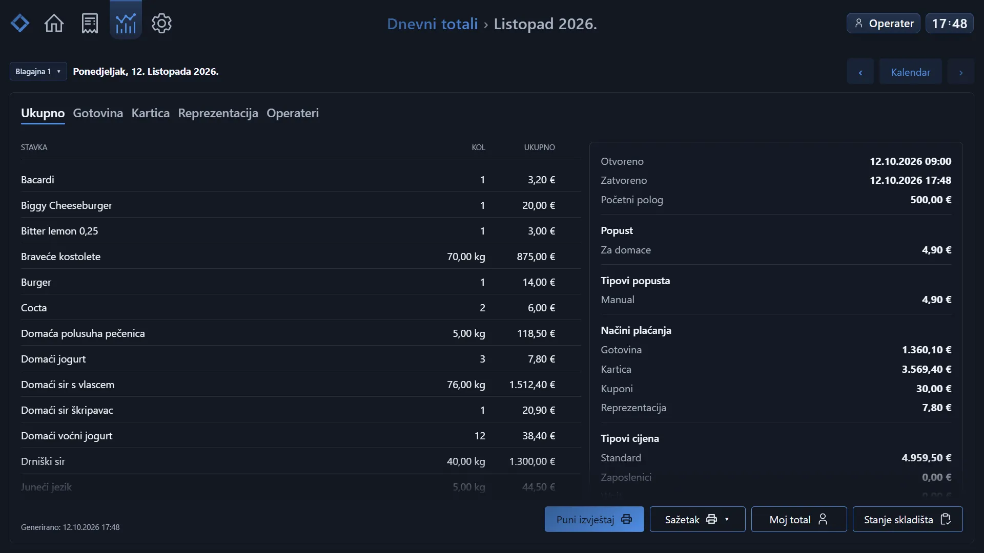Switch to the Gotovina tab
The width and height of the screenshot is (984, 553).
98,113
